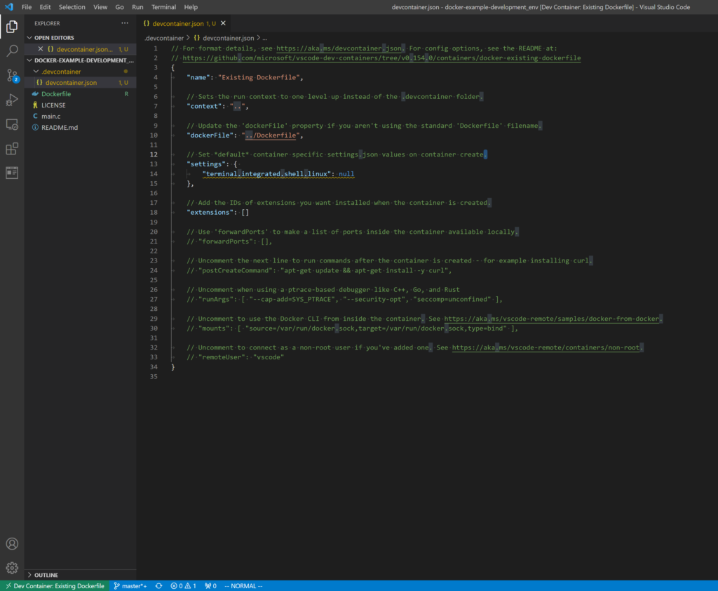
Task: Open the aka.ms/devcontainer.json link
Action: click(x=339, y=48)
